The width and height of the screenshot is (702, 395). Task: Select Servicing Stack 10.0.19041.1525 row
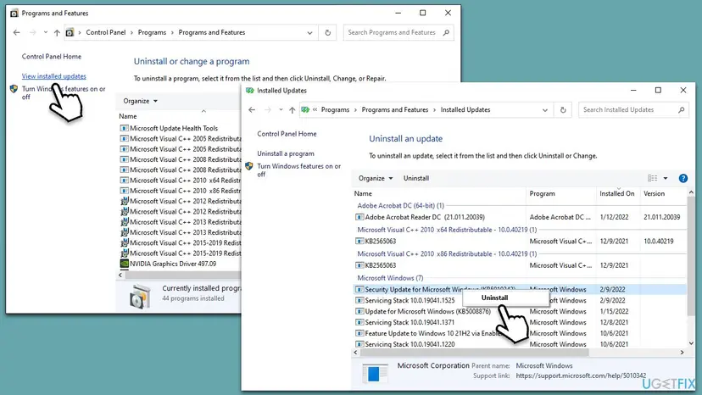[x=520, y=301]
